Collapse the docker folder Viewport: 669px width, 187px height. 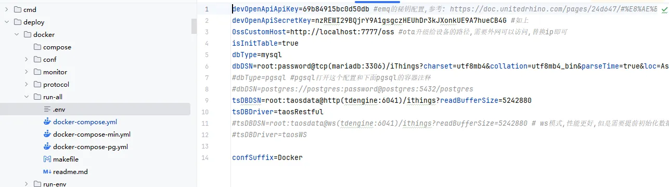17,34
